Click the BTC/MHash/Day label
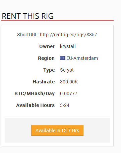Image resolution: width=121 pixels, height=153 pixels. click(35, 93)
